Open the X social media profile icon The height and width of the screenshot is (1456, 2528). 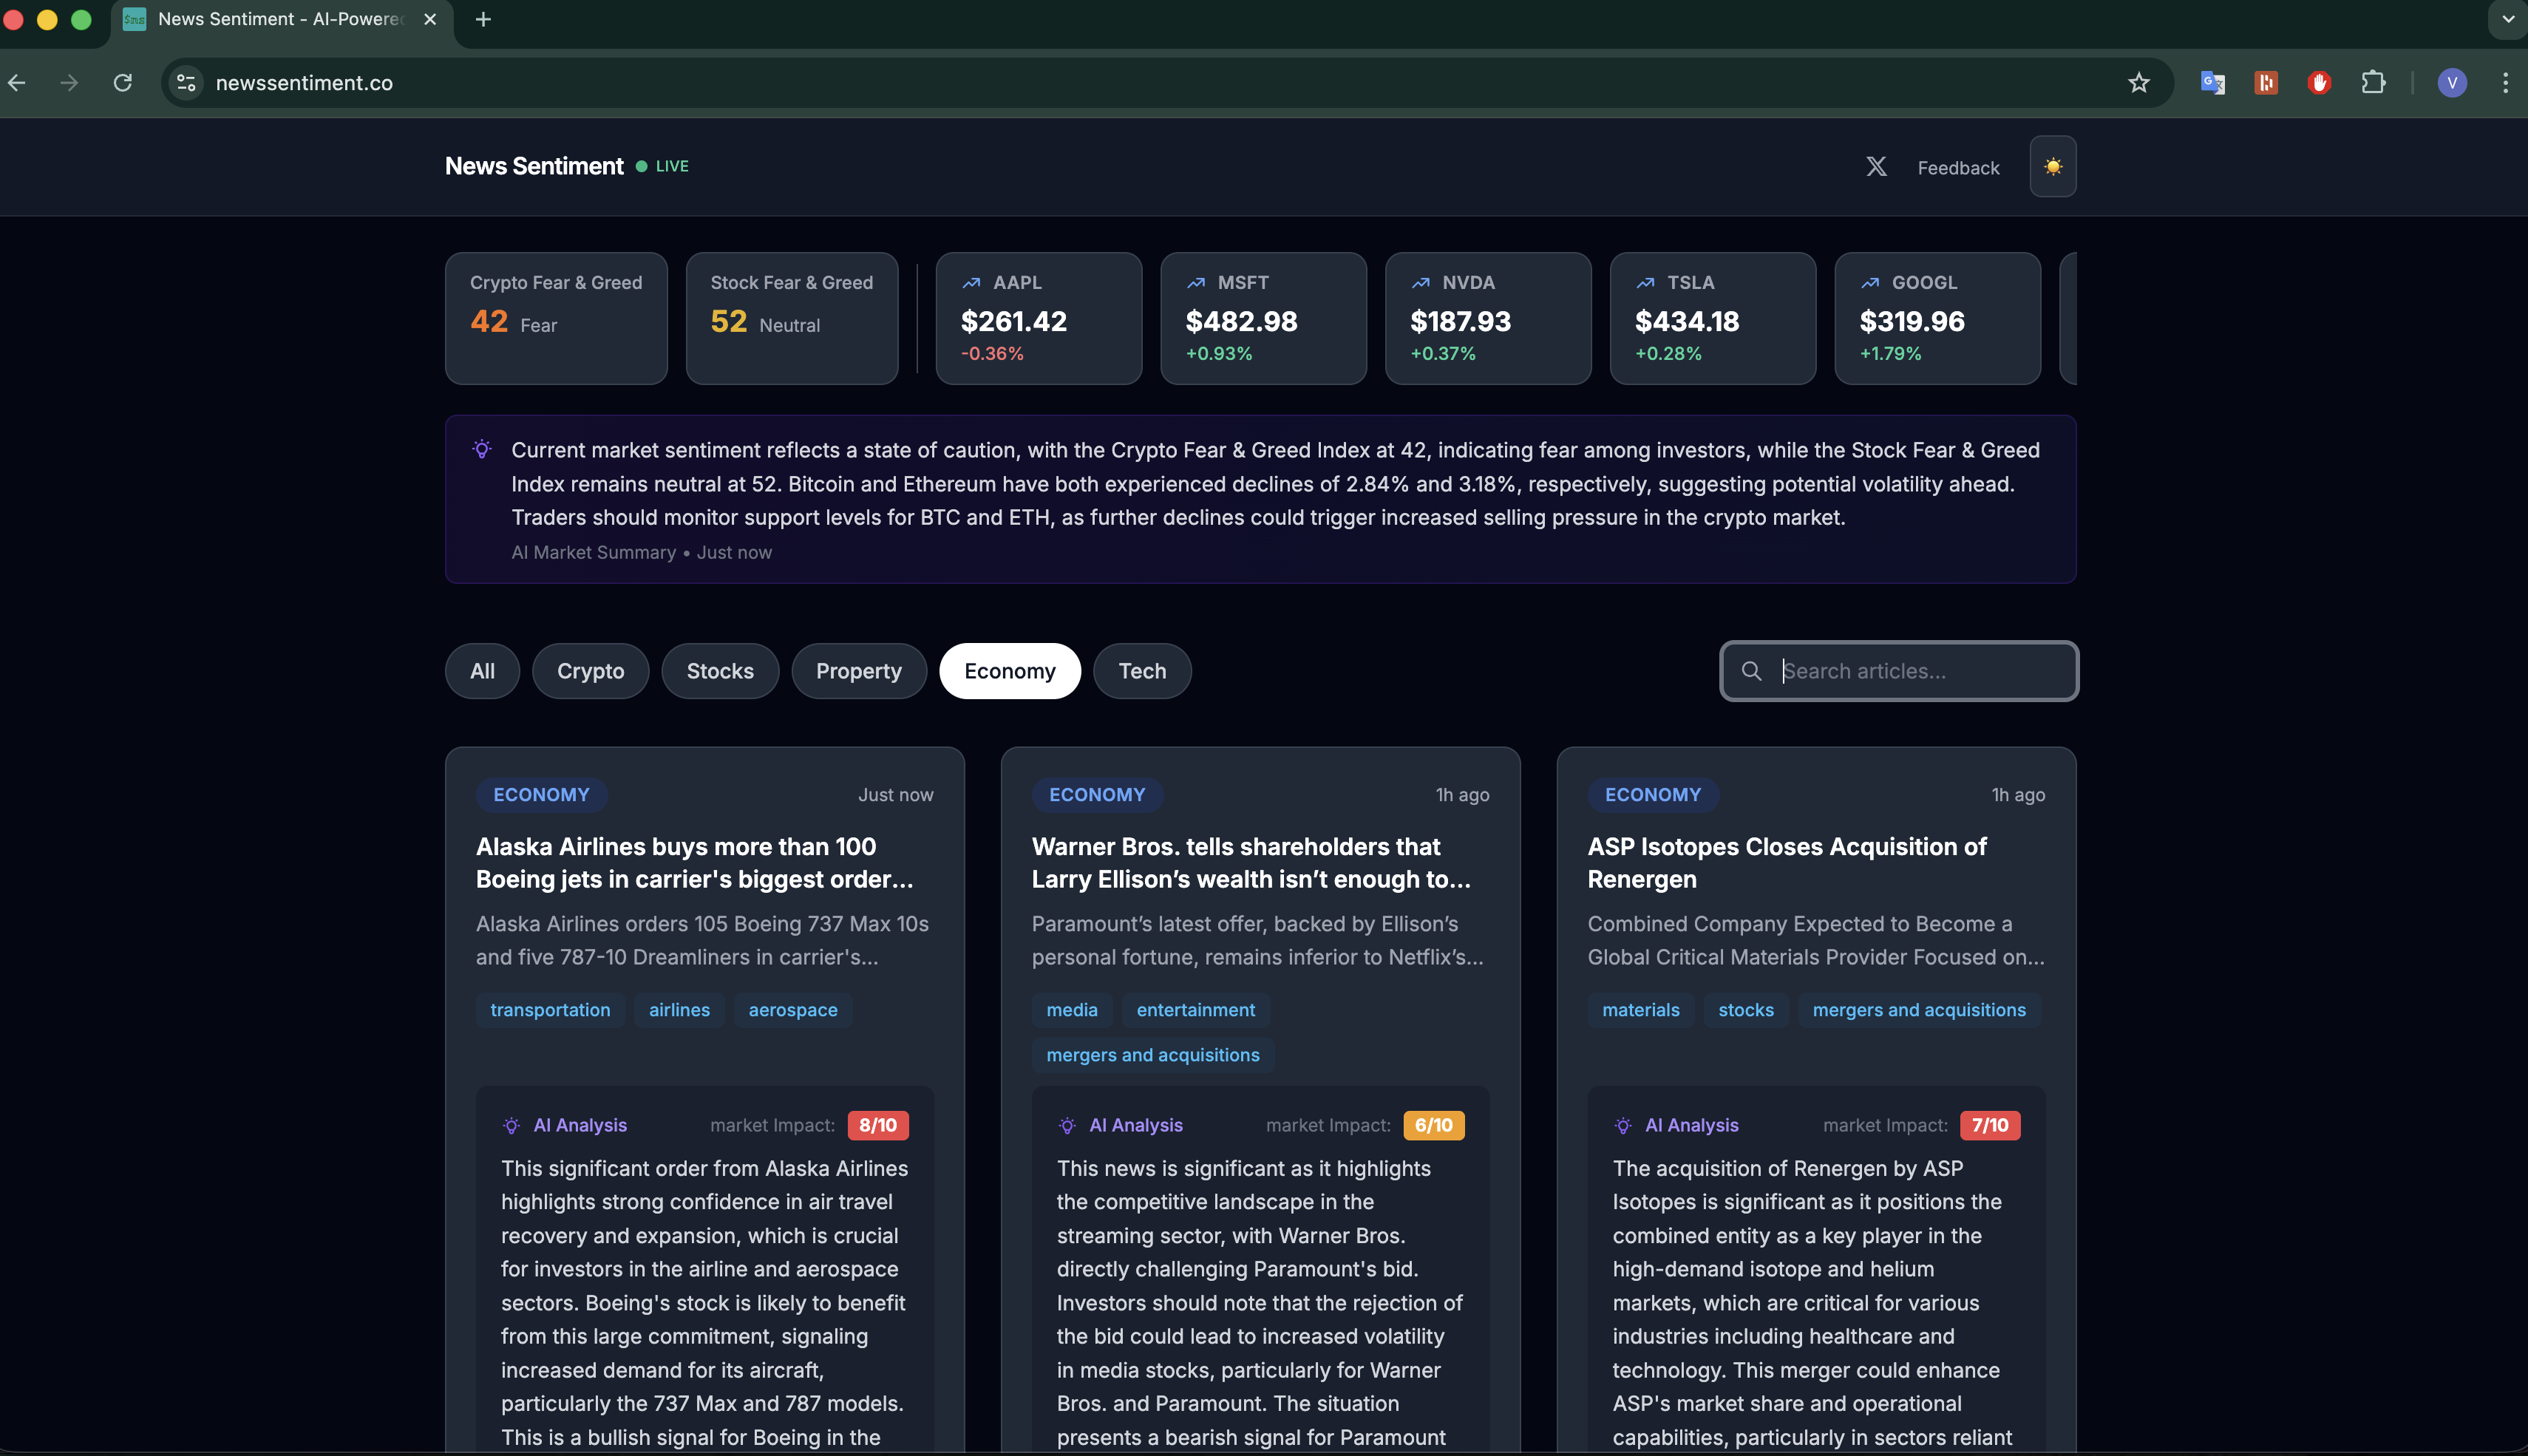pos(1876,166)
